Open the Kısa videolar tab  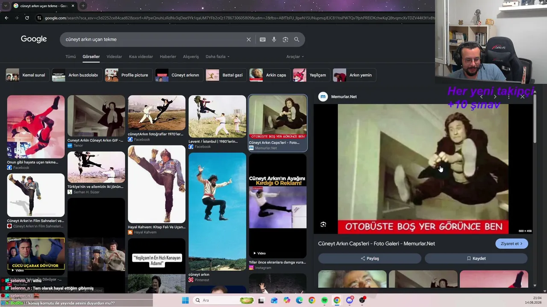(x=141, y=57)
